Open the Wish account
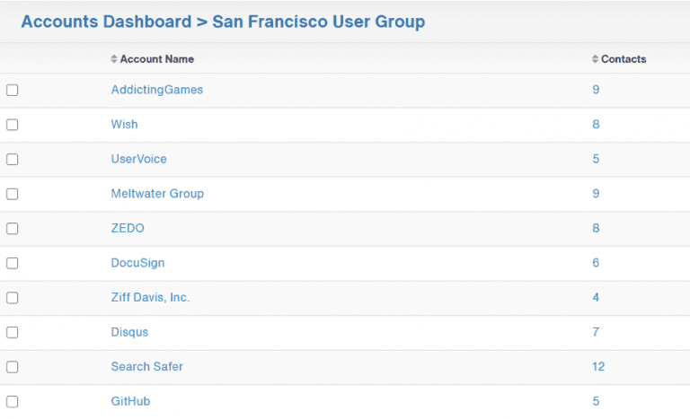Image resolution: width=690 pixels, height=419 pixels. [124, 125]
